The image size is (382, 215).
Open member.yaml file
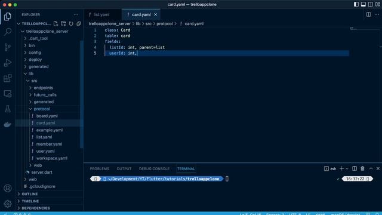[x=49, y=145]
